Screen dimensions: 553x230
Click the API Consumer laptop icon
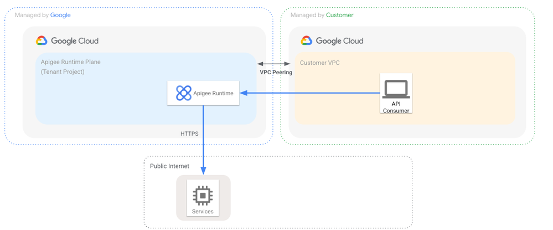pos(396,89)
